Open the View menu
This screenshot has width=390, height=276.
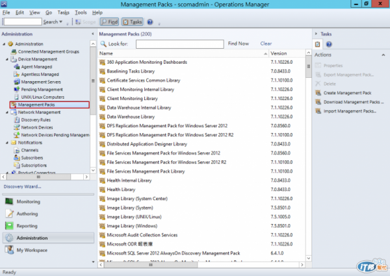click(34, 12)
